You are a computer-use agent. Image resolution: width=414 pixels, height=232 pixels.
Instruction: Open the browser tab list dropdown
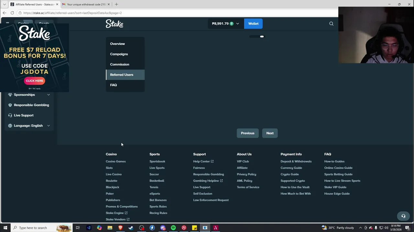point(5,5)
